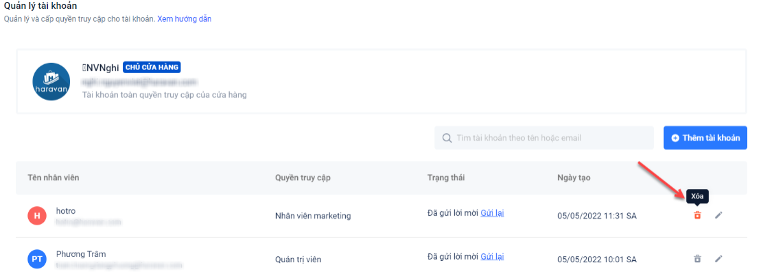Focus the account search field
761x278 pixels.
point(549,138)
